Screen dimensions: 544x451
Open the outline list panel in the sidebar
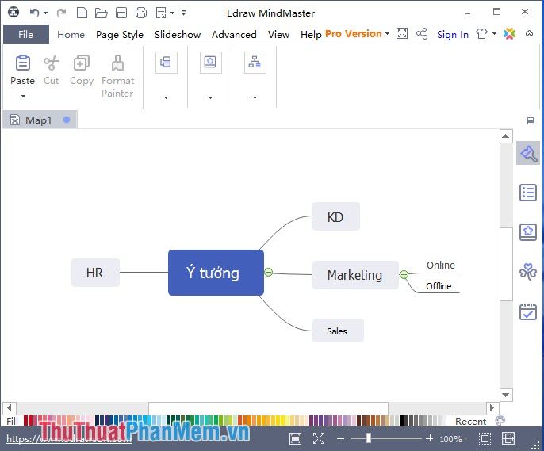point(527,192)
